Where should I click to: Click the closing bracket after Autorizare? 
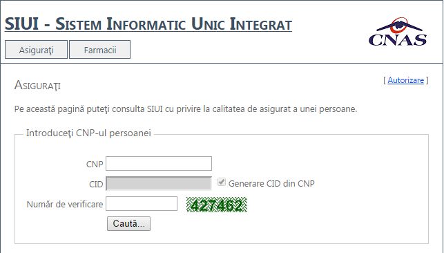tap(427, 80)
